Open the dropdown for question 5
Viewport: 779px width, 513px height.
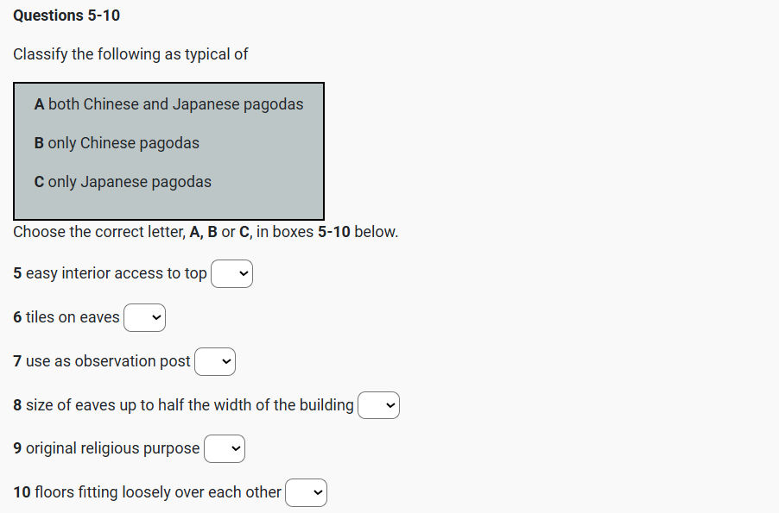tap(231, 274)
